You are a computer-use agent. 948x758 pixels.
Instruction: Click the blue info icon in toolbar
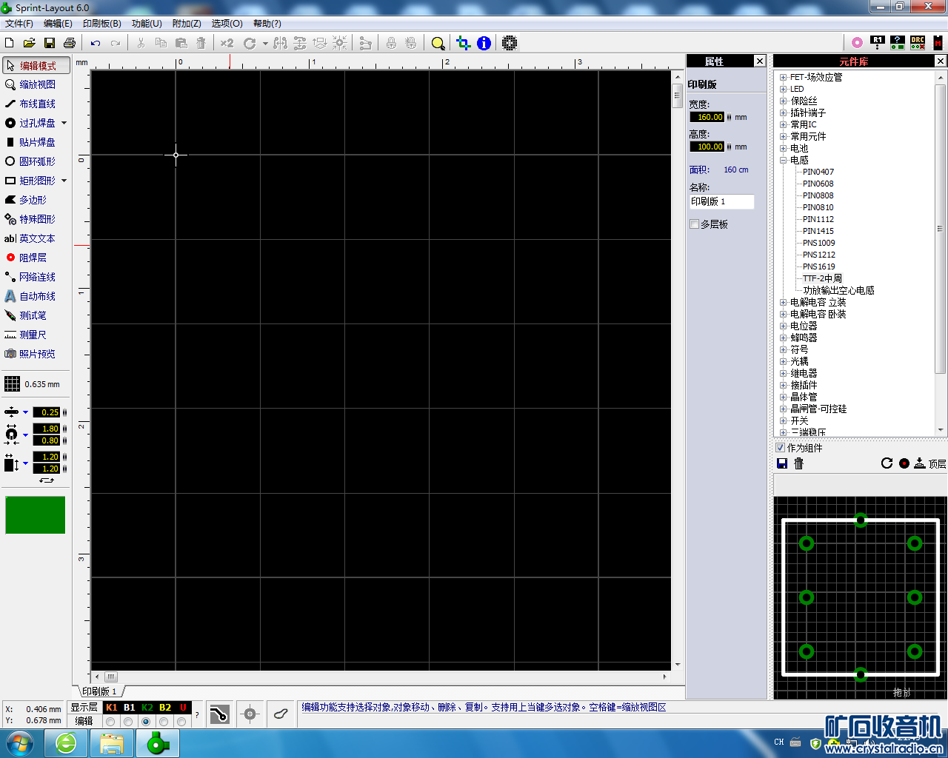pos(484,43)
